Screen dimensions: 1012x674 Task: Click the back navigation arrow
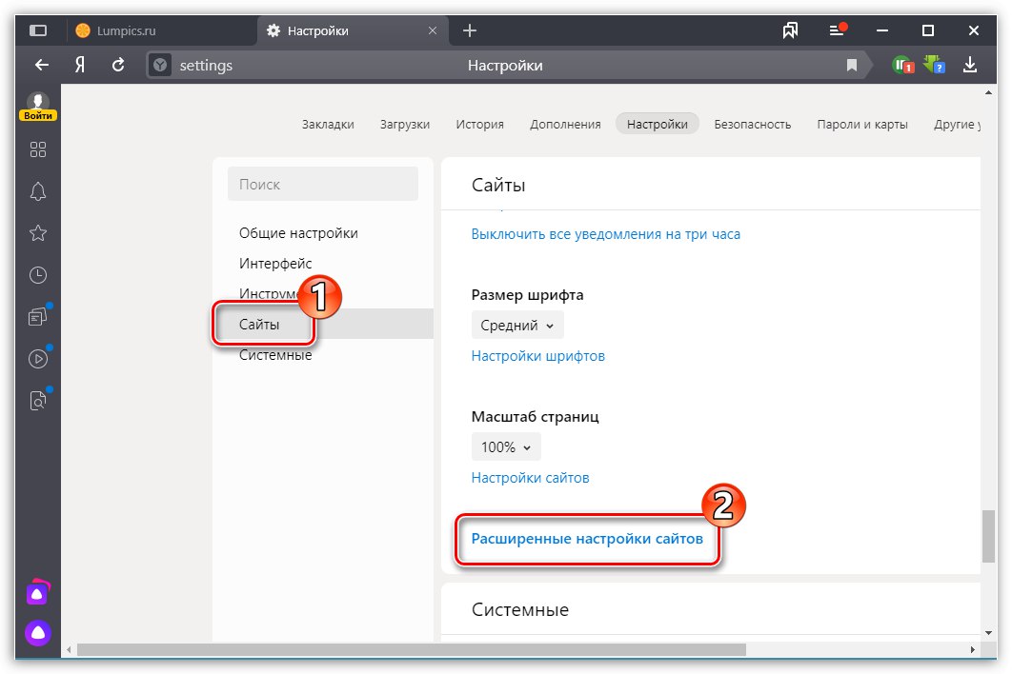41,65
